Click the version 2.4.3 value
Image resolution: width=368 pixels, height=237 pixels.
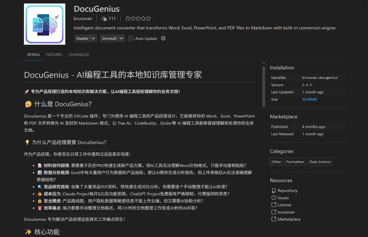pos(307,85)
